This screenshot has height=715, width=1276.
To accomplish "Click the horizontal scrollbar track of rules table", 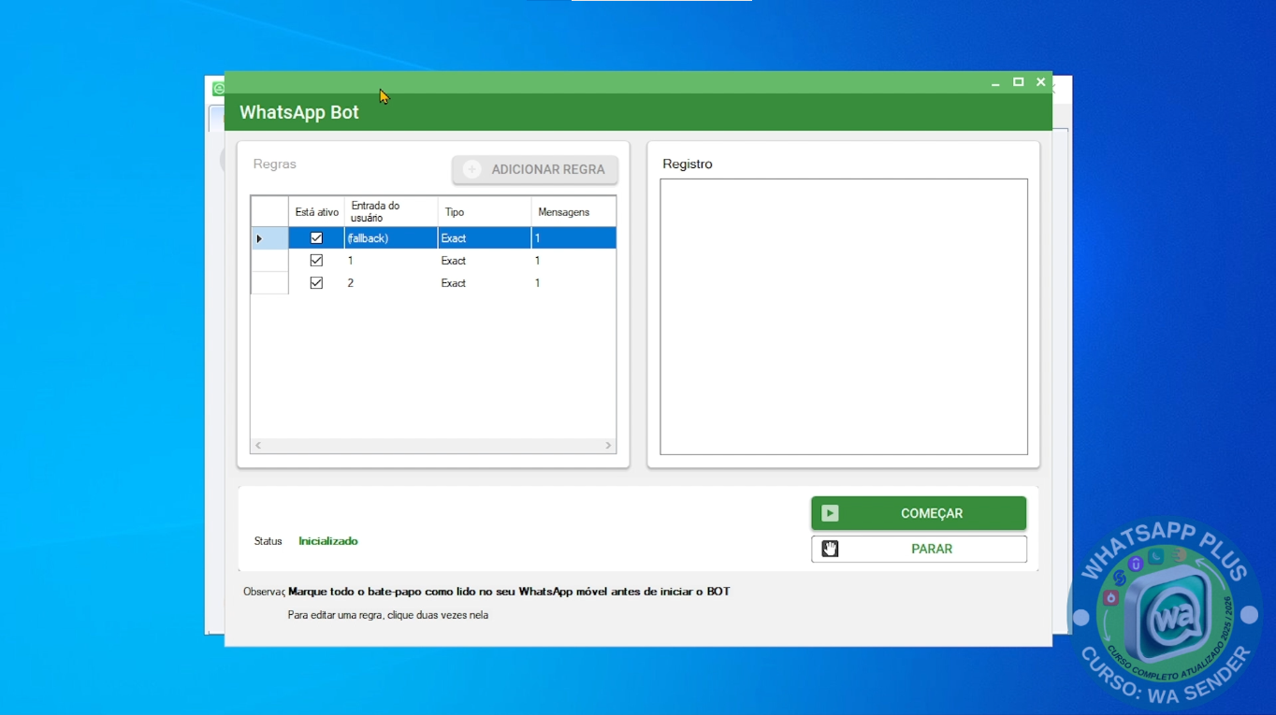I will 433,446.
